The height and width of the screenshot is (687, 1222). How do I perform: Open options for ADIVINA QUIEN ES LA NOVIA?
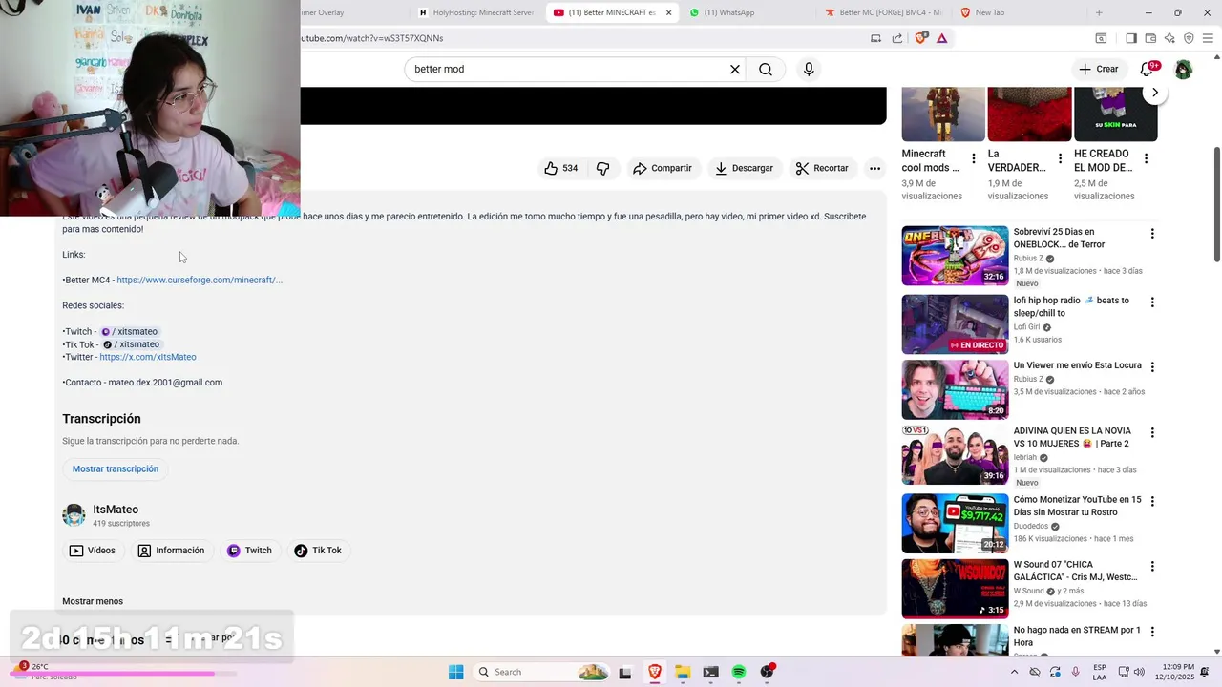coord(1152,433)
